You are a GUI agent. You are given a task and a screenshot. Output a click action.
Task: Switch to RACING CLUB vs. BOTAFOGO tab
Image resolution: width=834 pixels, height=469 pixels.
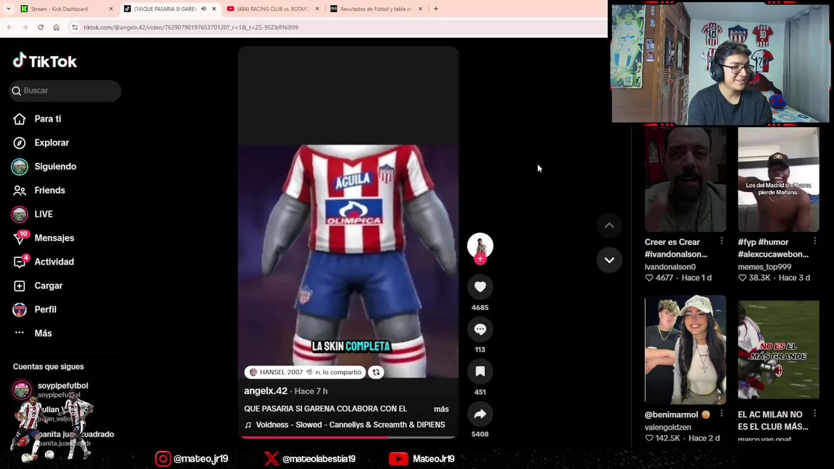[274, 9]
